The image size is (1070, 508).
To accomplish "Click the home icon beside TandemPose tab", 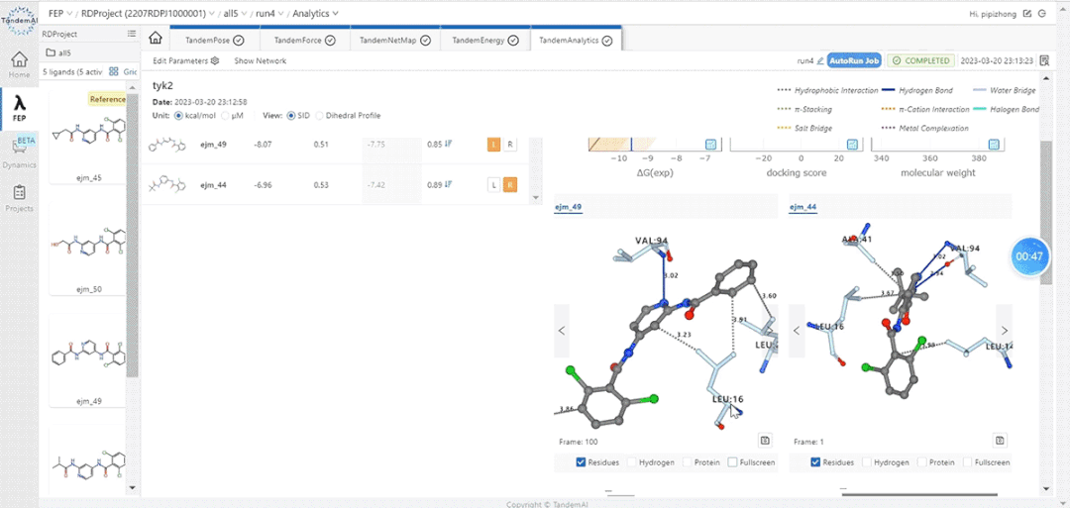I will point(156,40).
